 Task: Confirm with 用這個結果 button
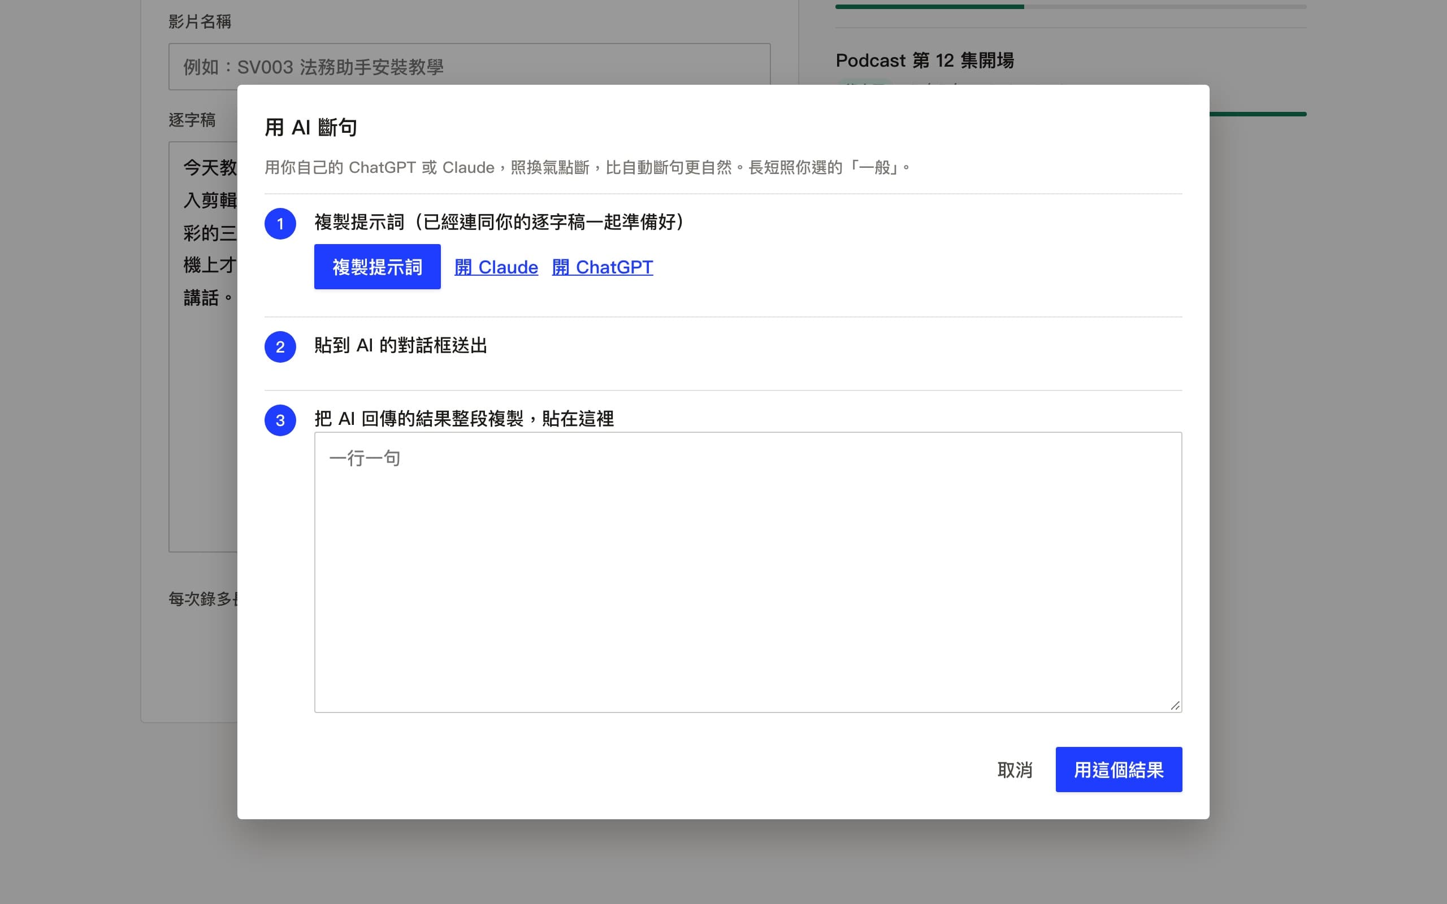1119,770
